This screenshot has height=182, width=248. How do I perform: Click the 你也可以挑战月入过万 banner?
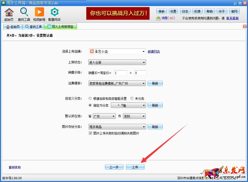(x=118, y=13)
